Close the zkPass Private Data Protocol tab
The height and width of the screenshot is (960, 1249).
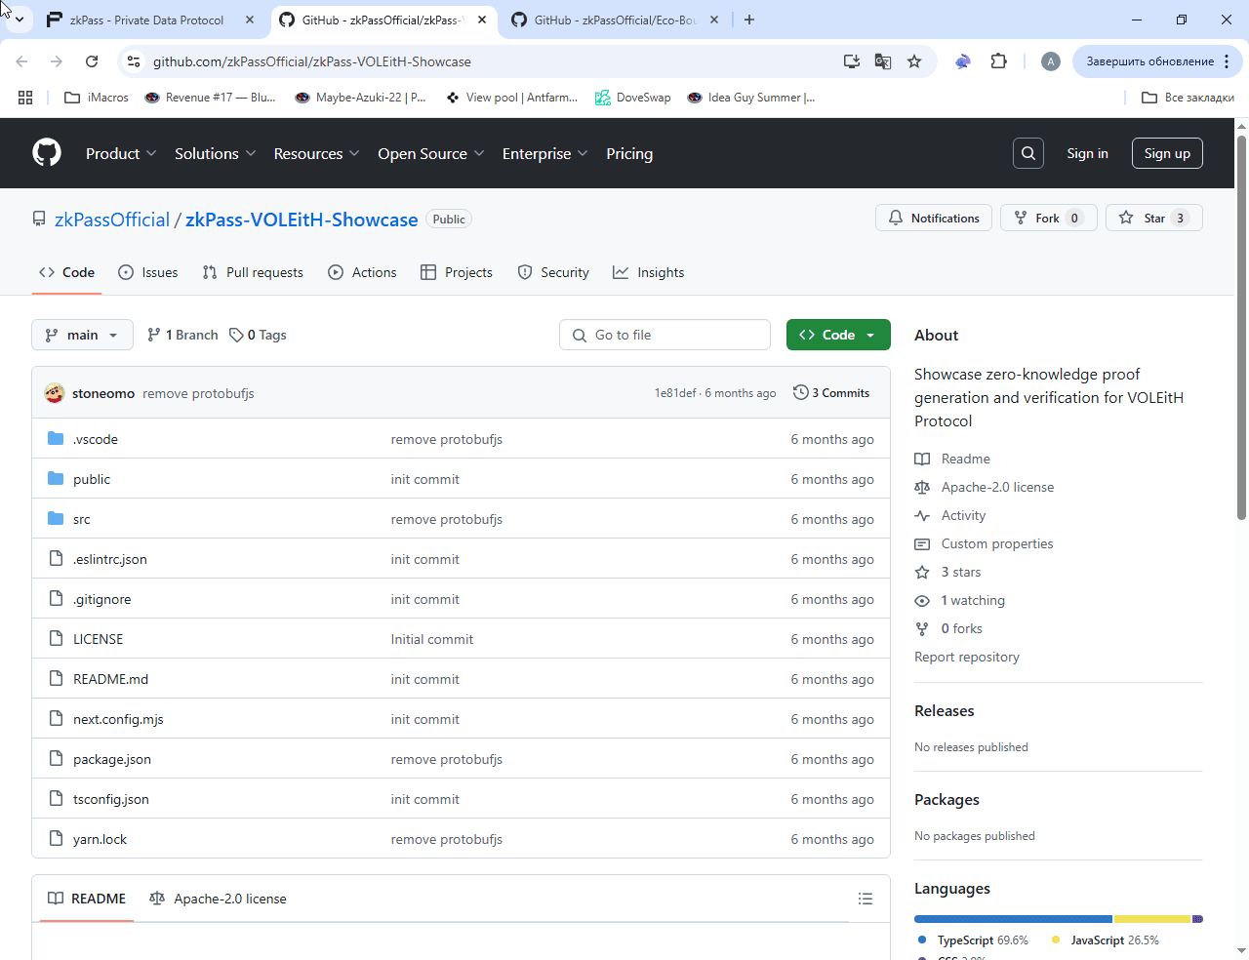(250, 20)
